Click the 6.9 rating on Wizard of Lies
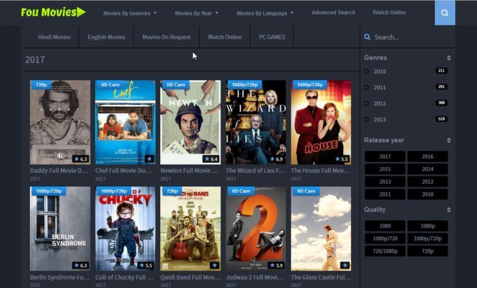Image resolution: width=477 pixels, height=288 pixels. (276, 159)
